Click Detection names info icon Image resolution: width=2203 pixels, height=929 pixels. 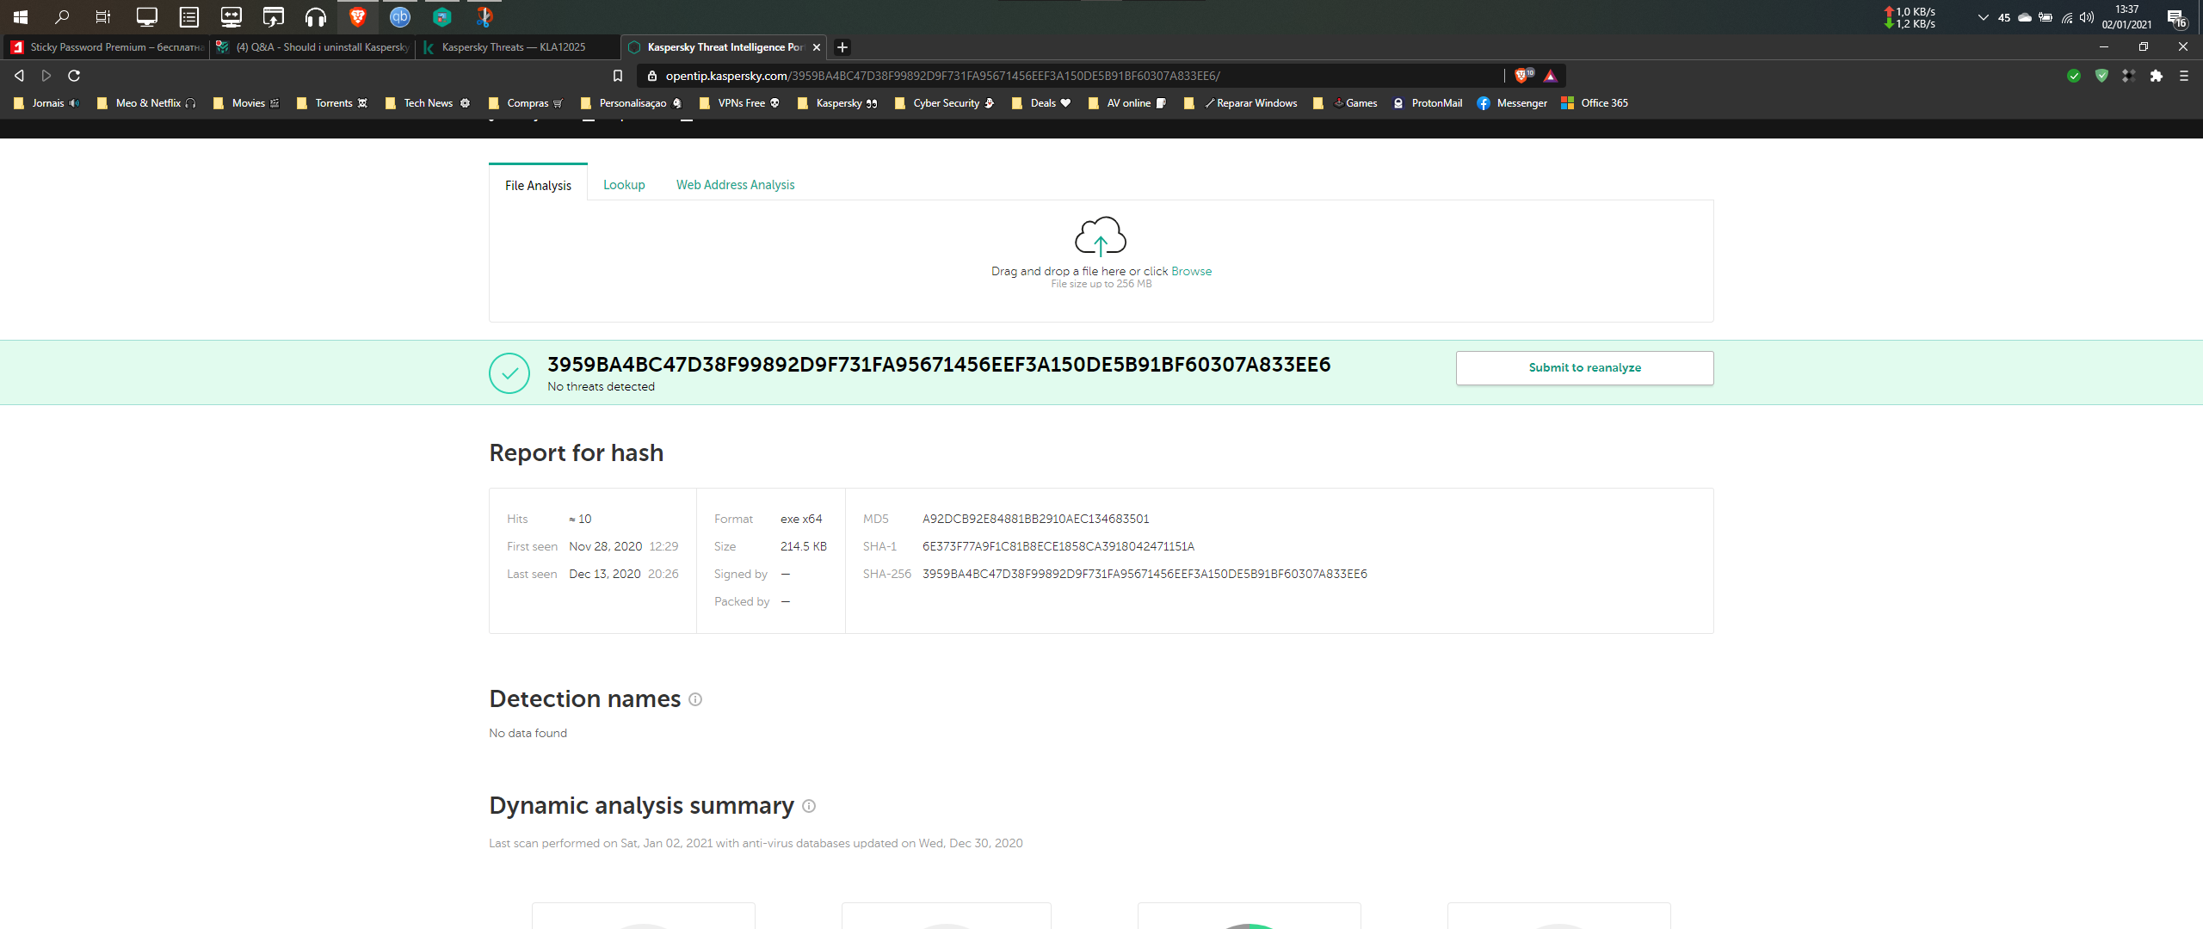[x=695, y=699]
